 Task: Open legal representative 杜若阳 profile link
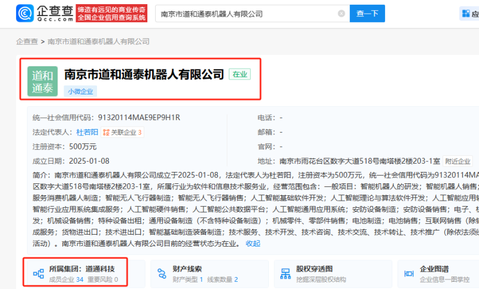(86, 132)
